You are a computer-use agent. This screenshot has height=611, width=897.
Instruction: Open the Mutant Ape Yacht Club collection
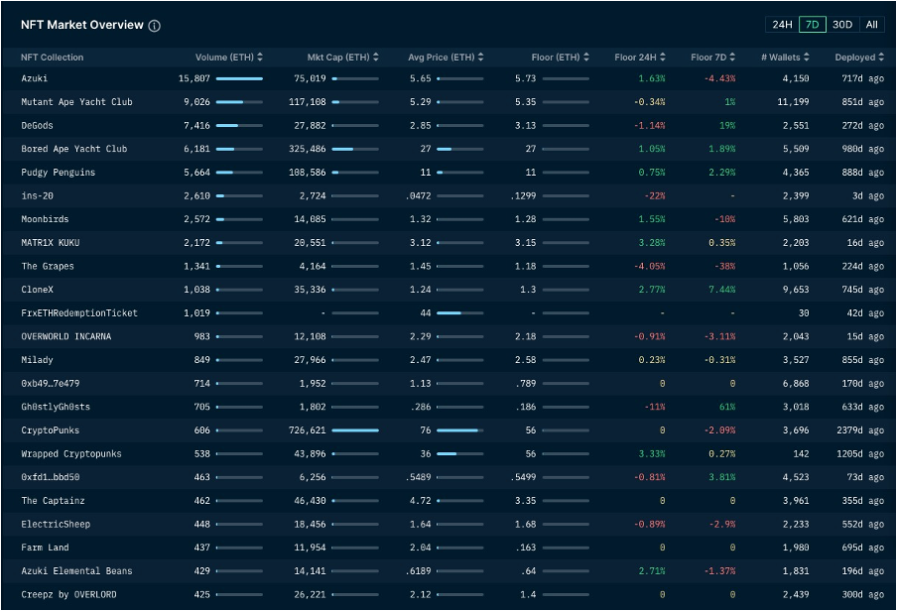tap(76, 102)
